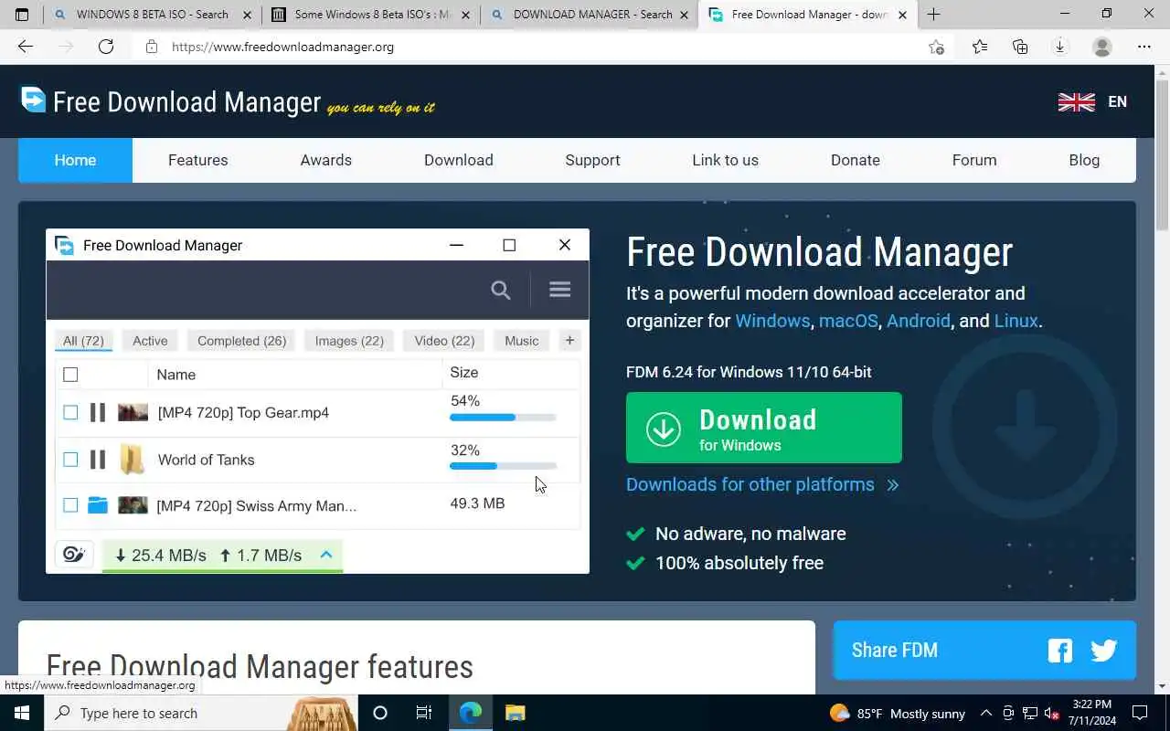Follow the Windows platform link
Image resolution: width=1170 pixels, height=731 pixels.
click(772, 321)
